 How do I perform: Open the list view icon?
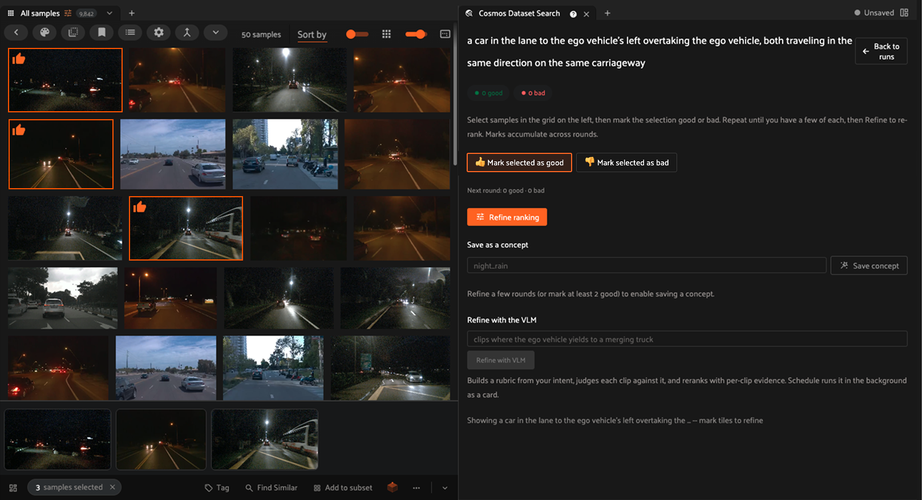(130, 32)
